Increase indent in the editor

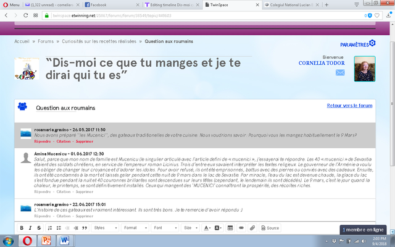[x=76, y=228]
